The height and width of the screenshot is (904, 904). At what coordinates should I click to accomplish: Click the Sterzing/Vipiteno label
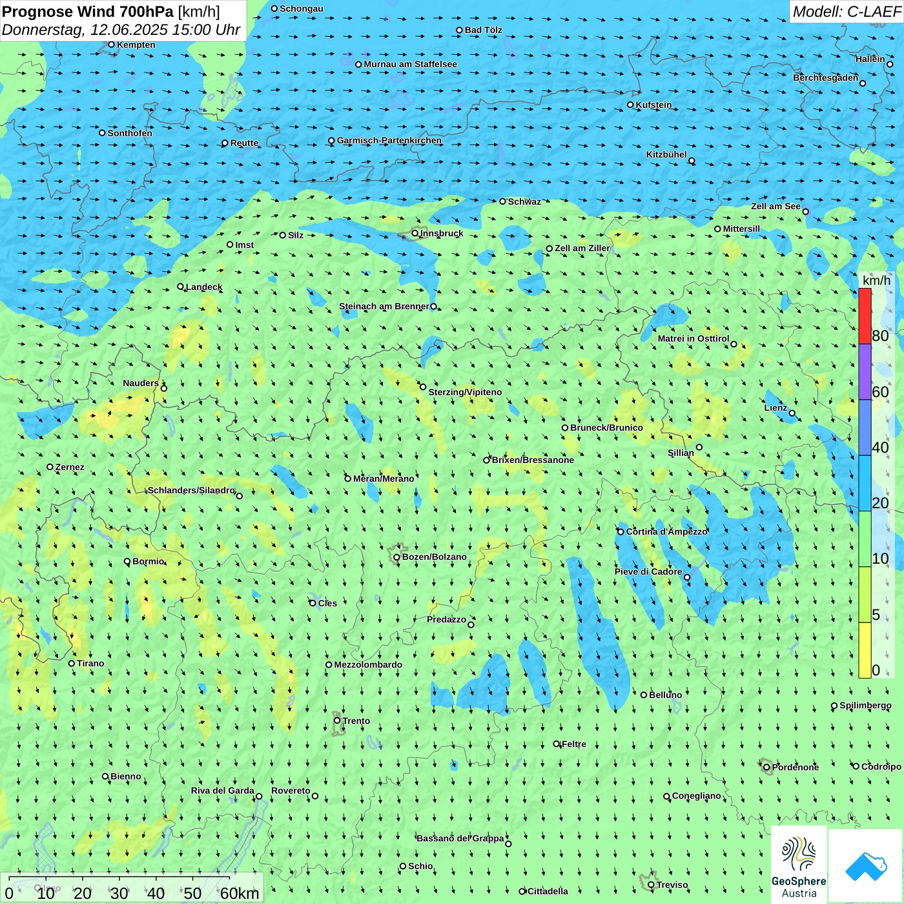465,392
